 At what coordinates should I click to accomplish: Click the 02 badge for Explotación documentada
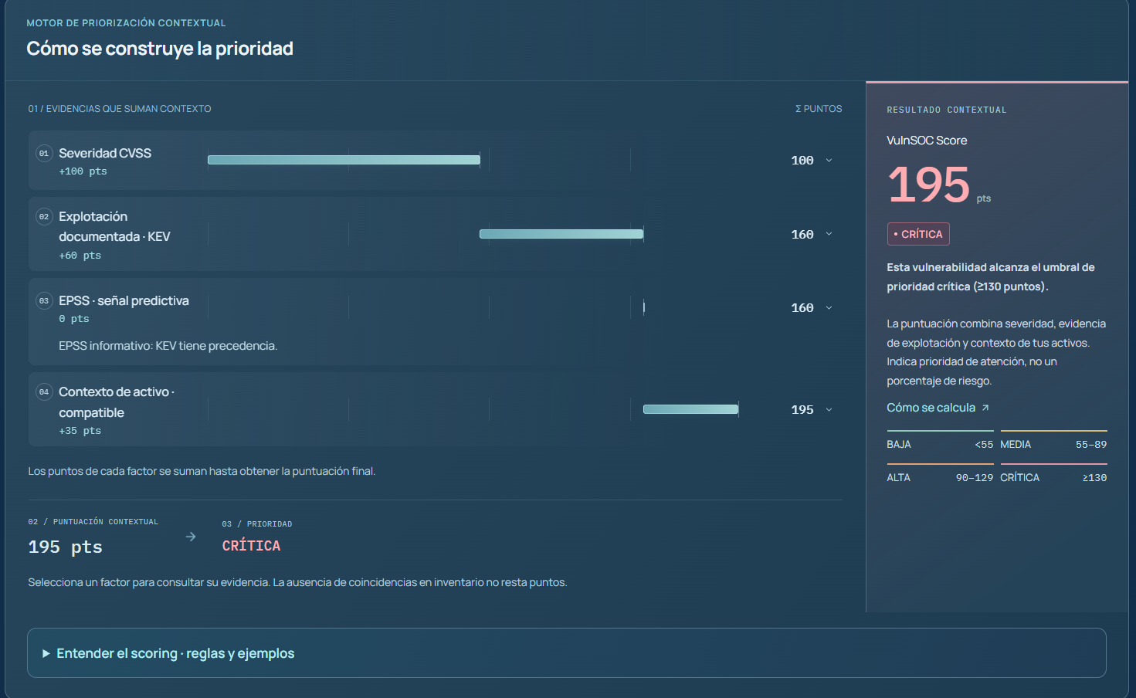(44, 217)
